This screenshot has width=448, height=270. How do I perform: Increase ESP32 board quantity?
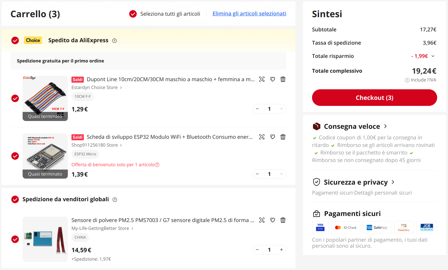tap(281, 174)
